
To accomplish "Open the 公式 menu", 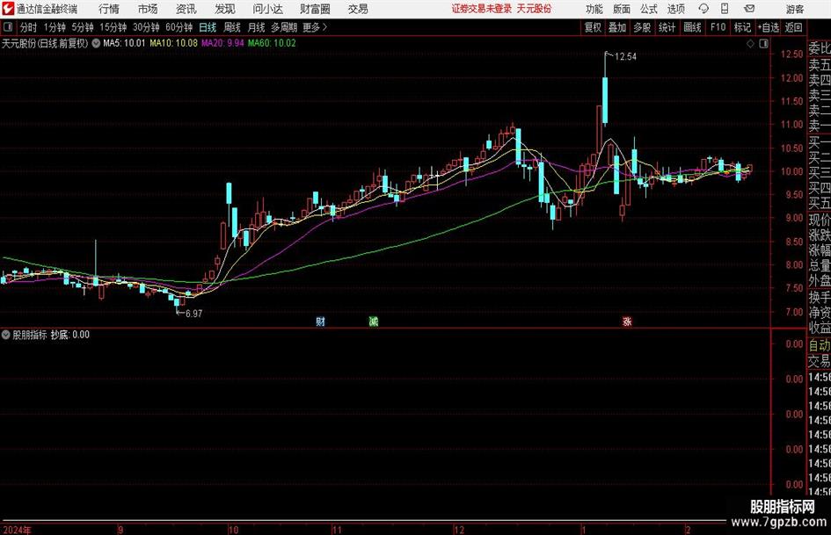I will tap(648, 9).
